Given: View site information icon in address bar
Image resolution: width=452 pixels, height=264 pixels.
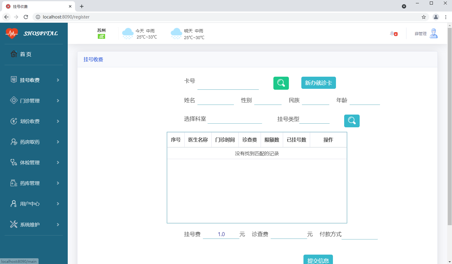Looking at the screenshot, I should click(x=38, y=17).
